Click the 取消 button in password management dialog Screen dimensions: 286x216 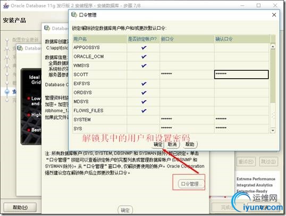pos(172,144)
